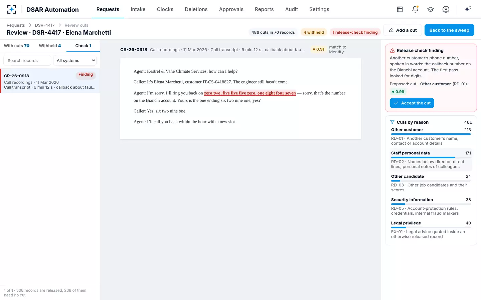Filter cuts by Staff personal data
481x300 pixels.
(x=431, y=160)
